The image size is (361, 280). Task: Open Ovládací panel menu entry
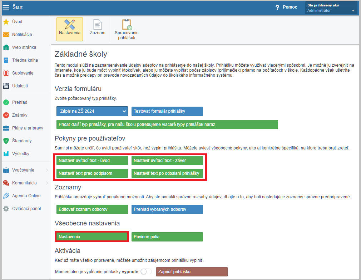[x=26, y=209]
